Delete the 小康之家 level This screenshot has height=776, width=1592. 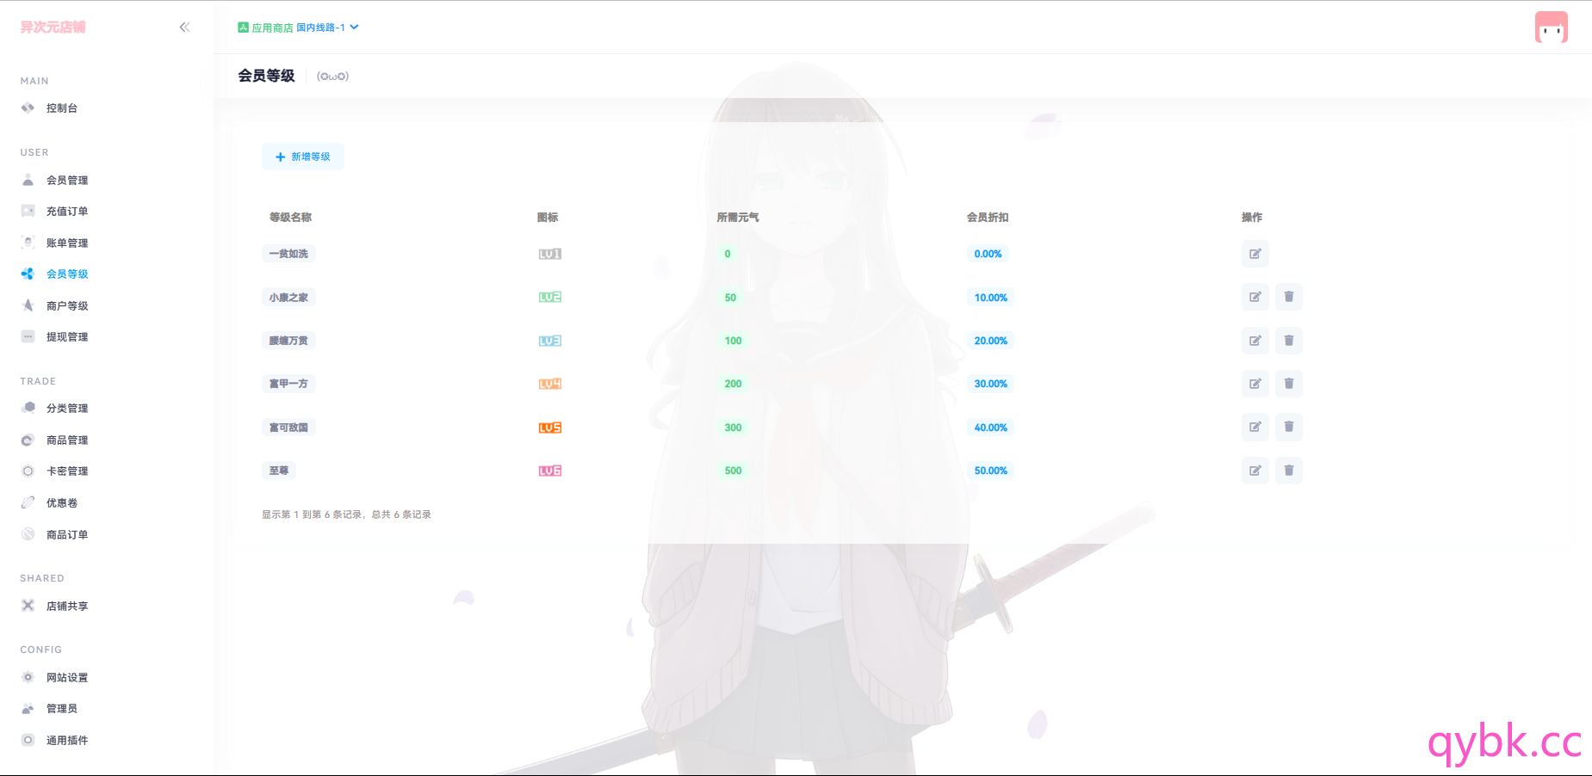click(x=1288, y=297)
